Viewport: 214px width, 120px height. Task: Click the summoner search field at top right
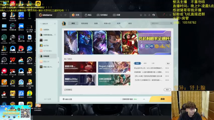160,23
